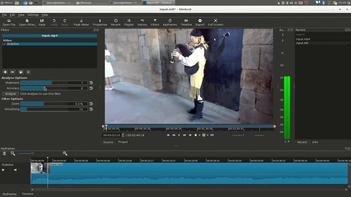This screenshot has height=197, width=351.
Task: Click the Open File toolbar icon
Action: pyautogui.click(x=9, y=22)
